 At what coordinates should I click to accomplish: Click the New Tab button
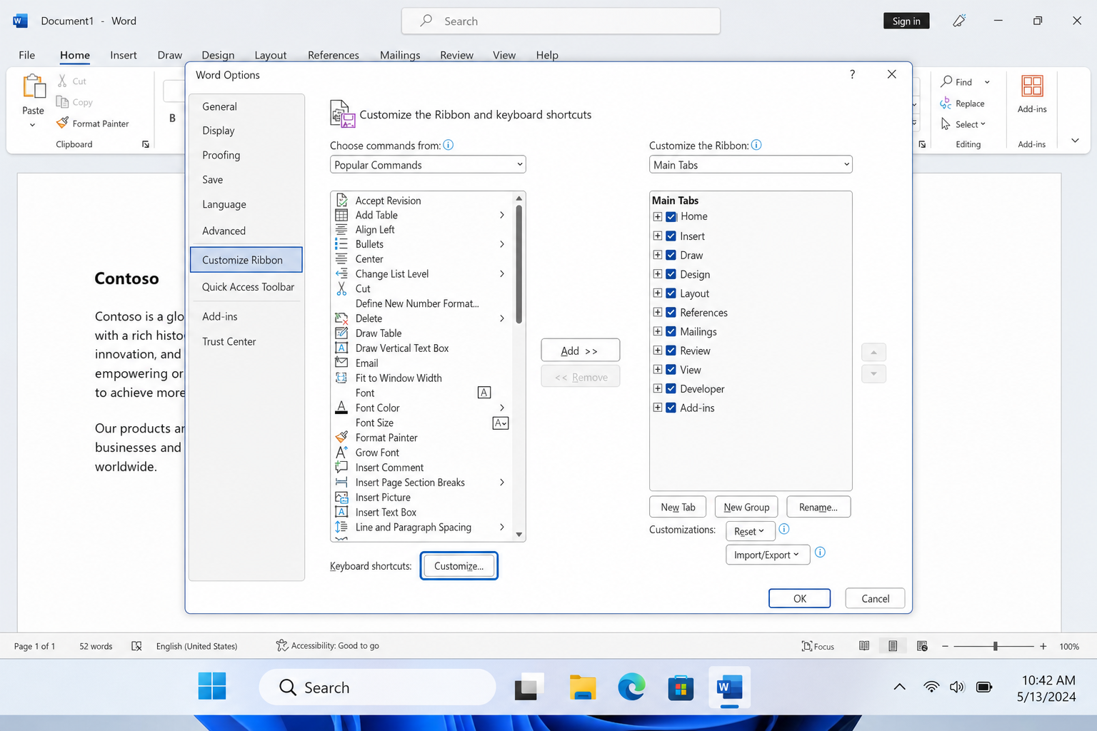(678, 507)
